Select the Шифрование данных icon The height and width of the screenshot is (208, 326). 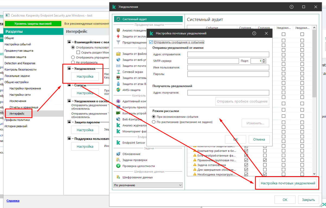[x=118, y=177]
